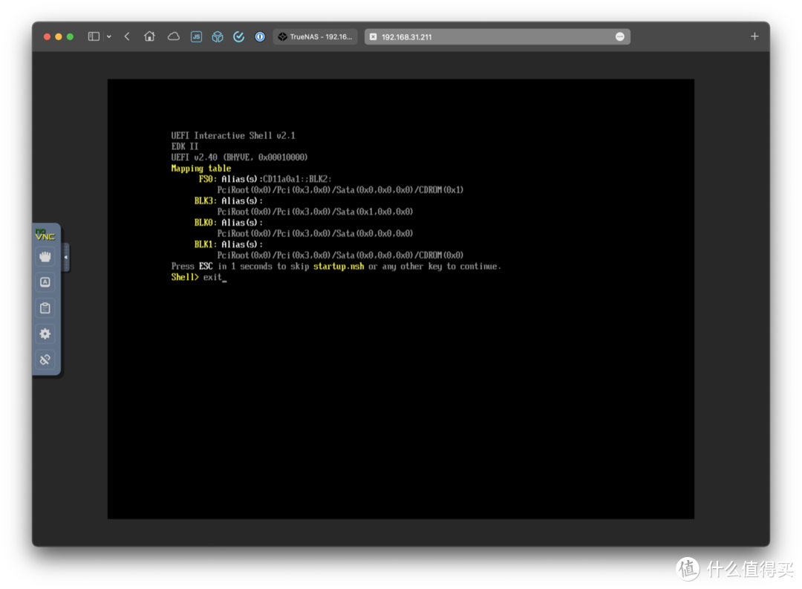The width and height of the screenshot is (802, 589).
Task: Click the noVNC logo
Action: coord(45,235)
